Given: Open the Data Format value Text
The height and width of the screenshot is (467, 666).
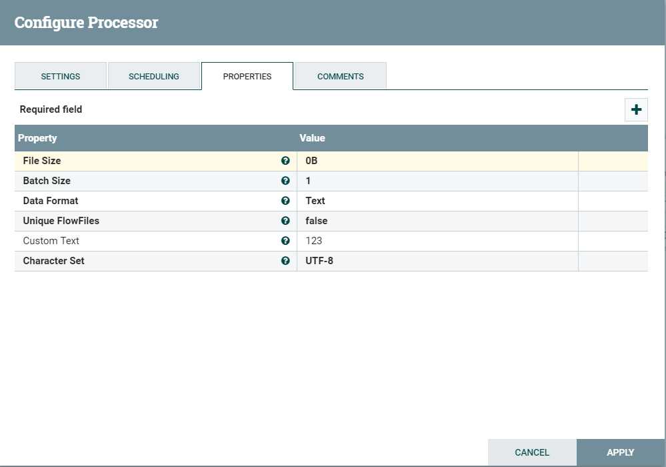Looking at the screenshot, I should tap(437, 201).
